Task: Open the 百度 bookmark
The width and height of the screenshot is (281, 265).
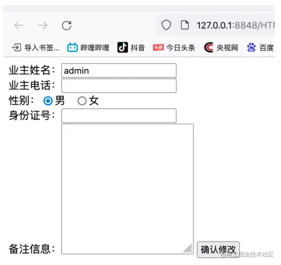Action: point(260,48)
